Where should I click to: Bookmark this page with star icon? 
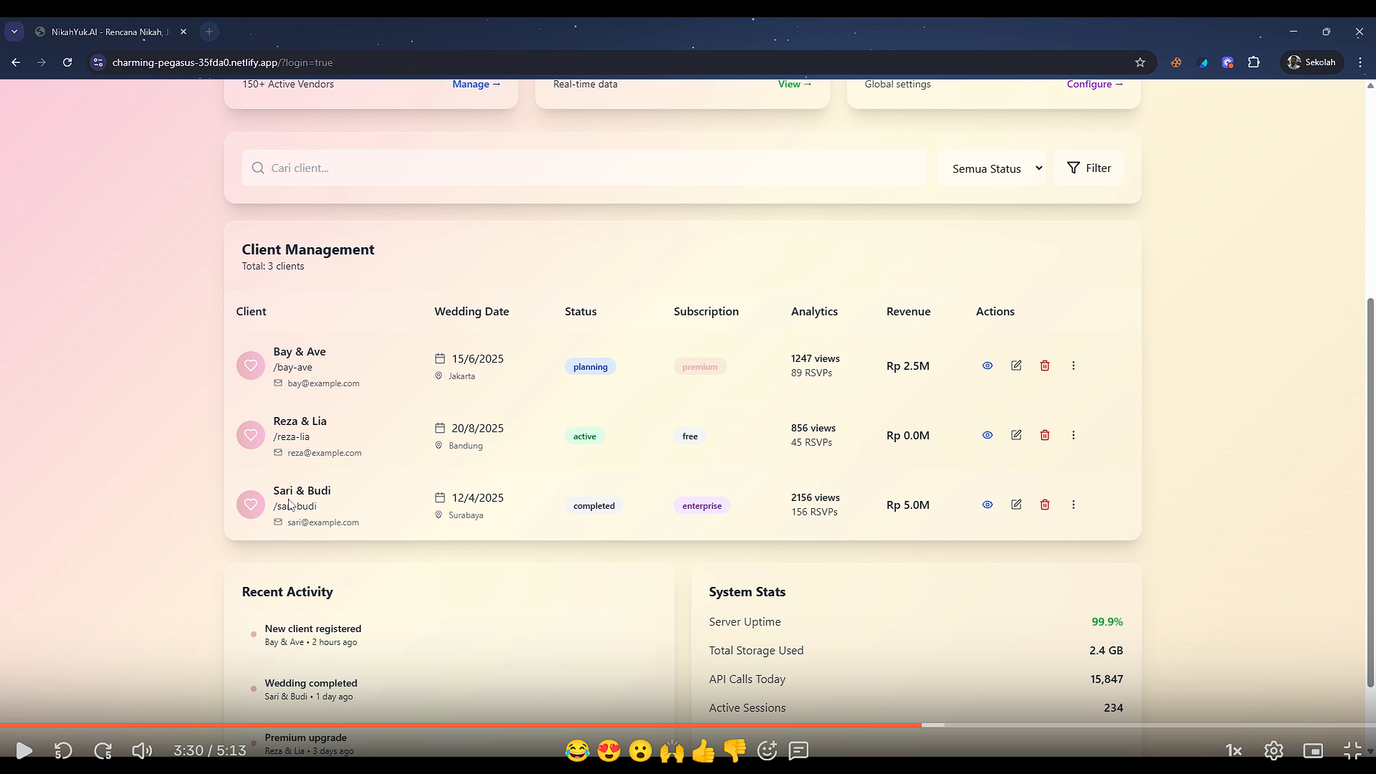tap(1140, 62)
